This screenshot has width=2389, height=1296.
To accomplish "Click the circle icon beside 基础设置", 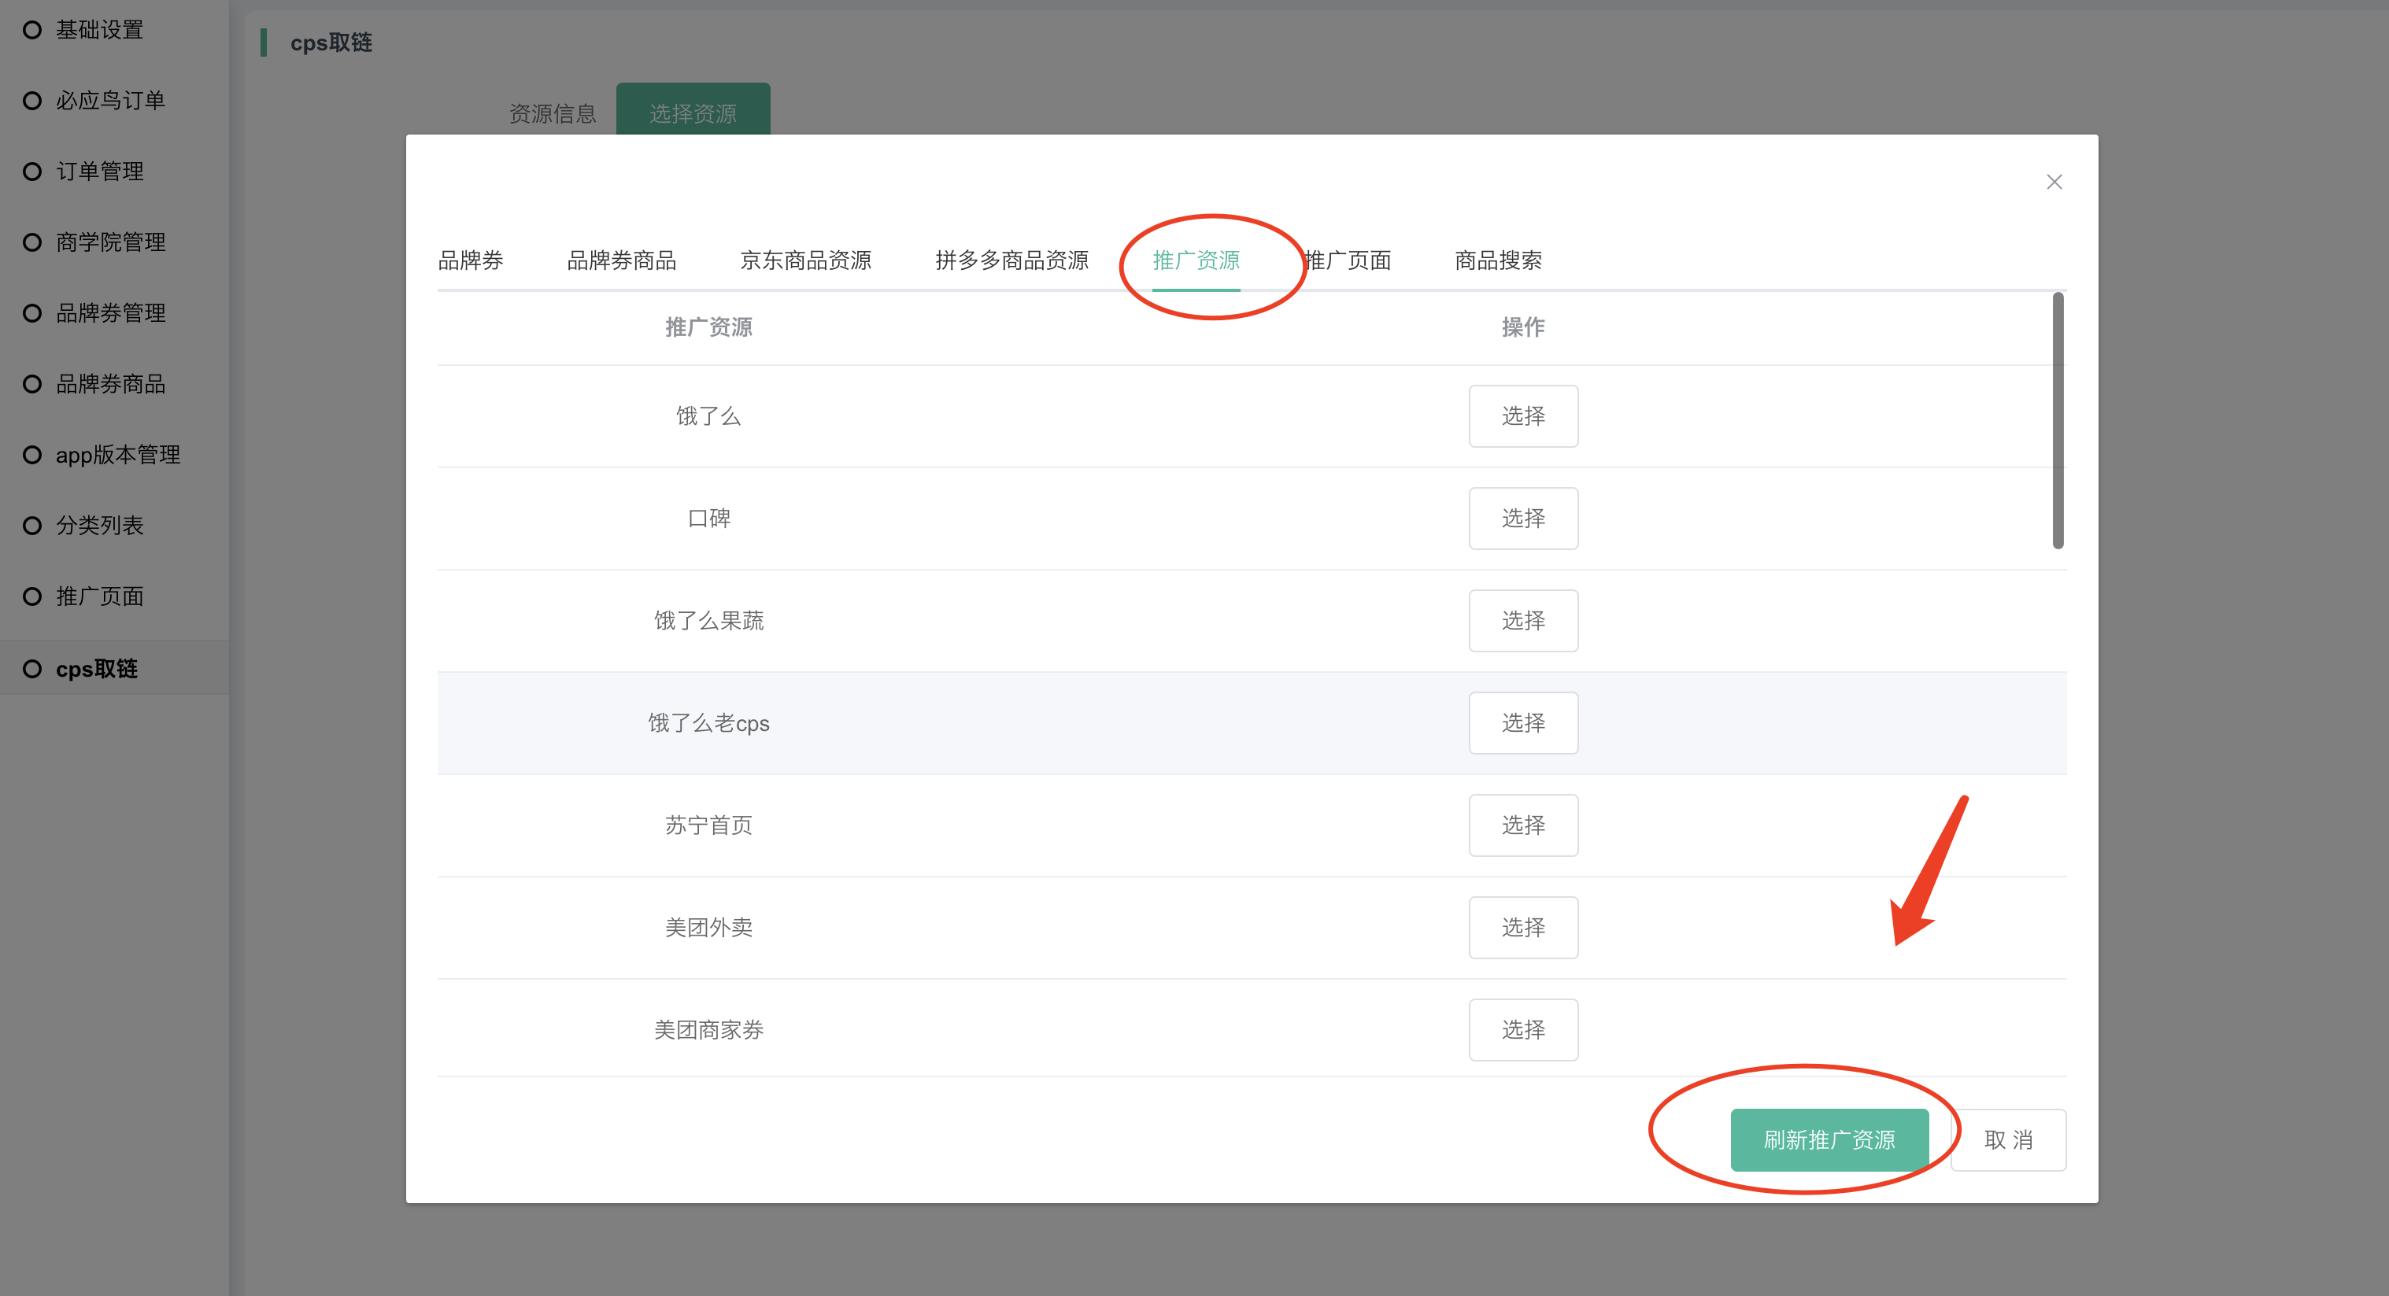I will point(32,30).
